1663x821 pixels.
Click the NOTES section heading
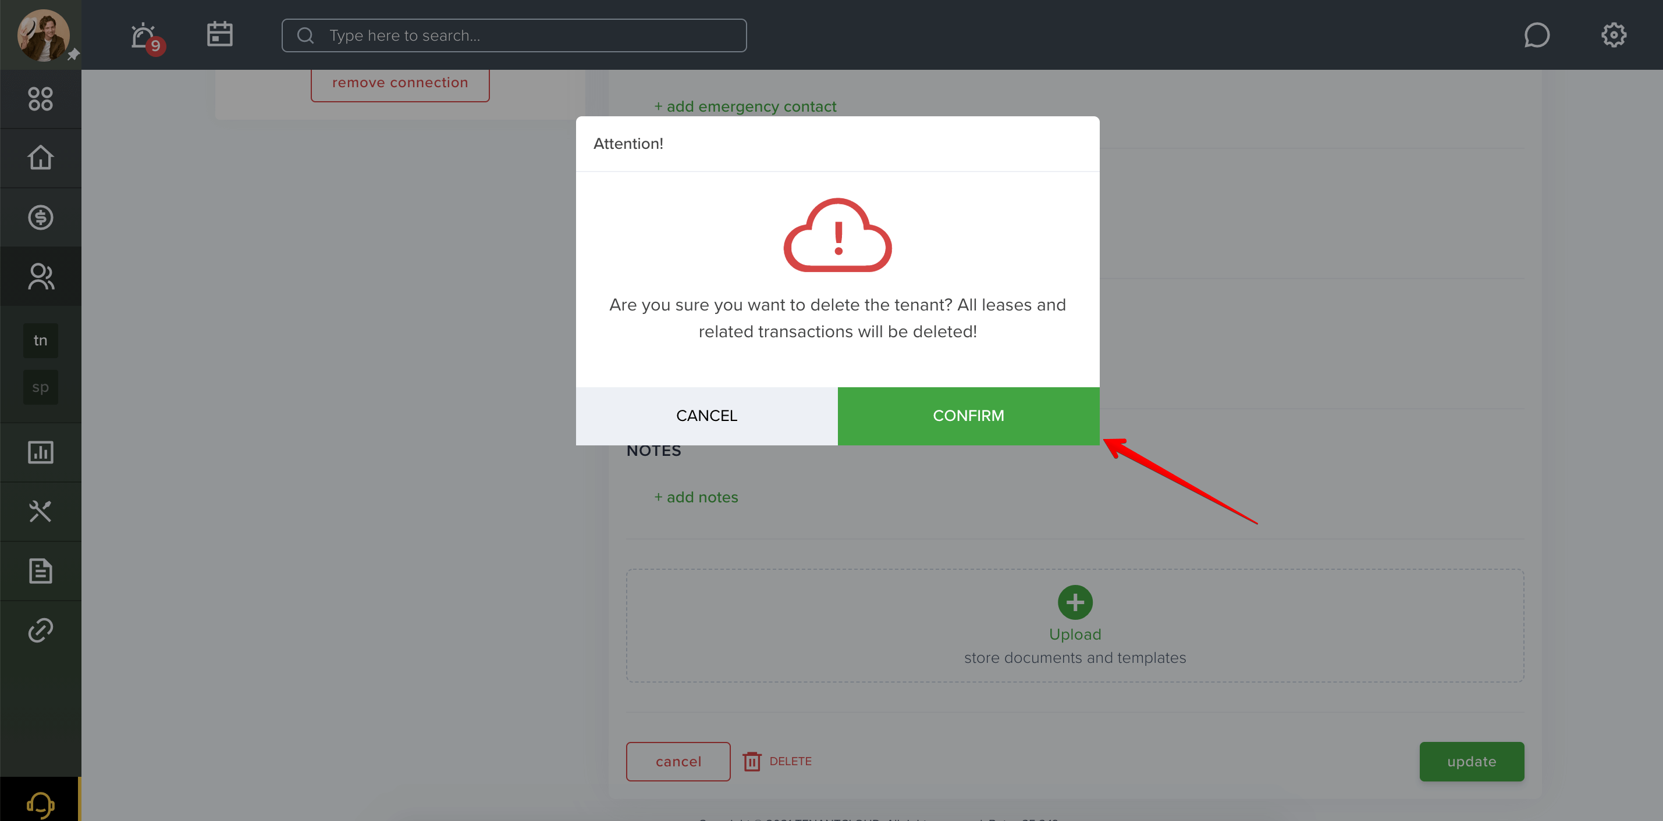tap(653, 451)
